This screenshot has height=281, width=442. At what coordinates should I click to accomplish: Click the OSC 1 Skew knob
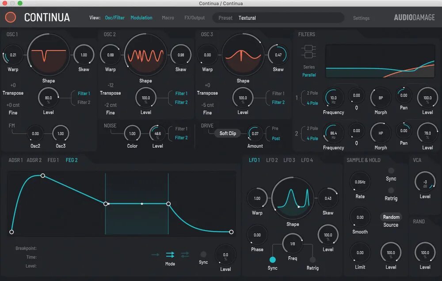[x=84, y=55]
